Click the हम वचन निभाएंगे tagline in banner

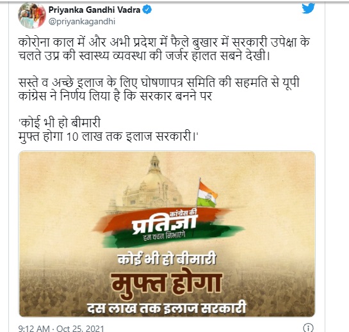165,237
